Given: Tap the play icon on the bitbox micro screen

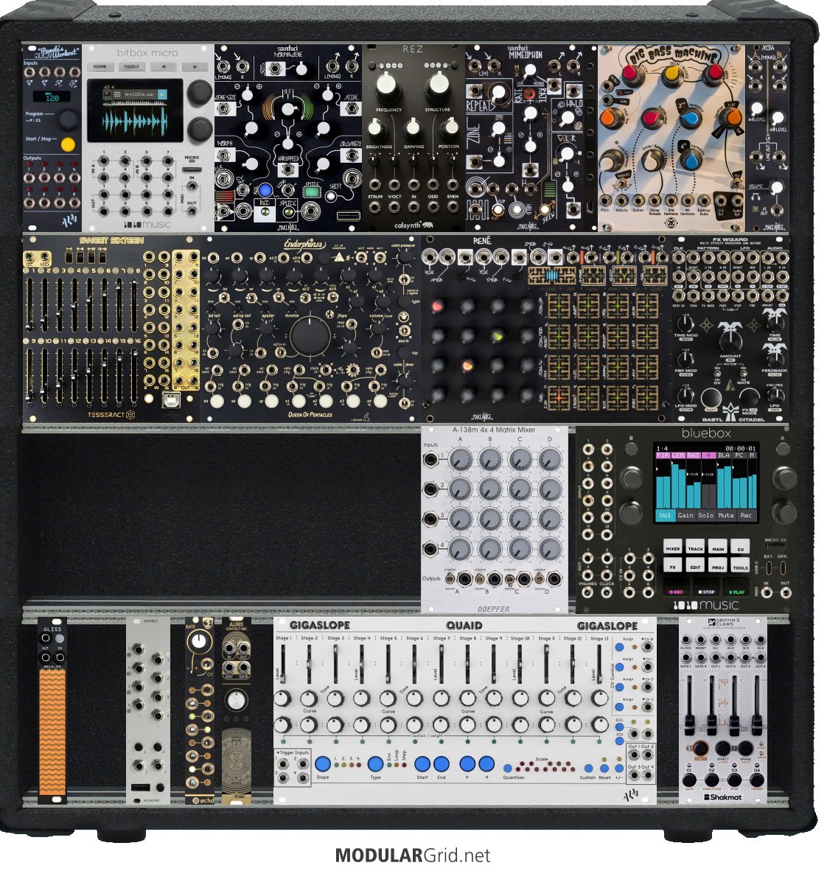Looking at the screenshot, I should tap(162, 95).
